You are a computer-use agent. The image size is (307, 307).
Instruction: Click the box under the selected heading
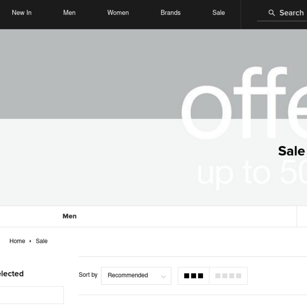[x=31, y=295]
